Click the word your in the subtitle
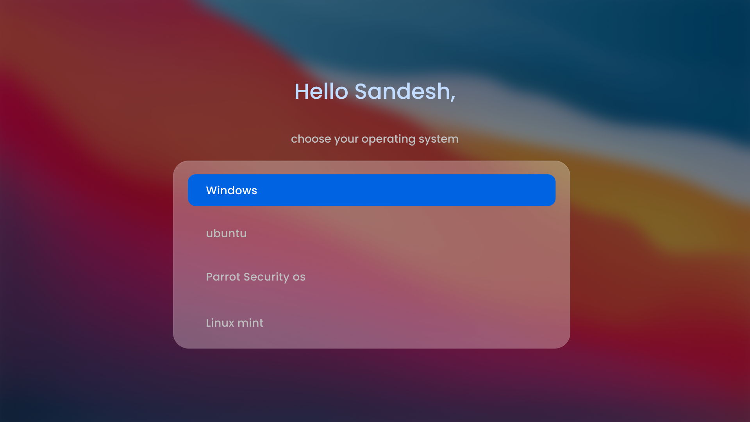 click(x=346, y=139)
